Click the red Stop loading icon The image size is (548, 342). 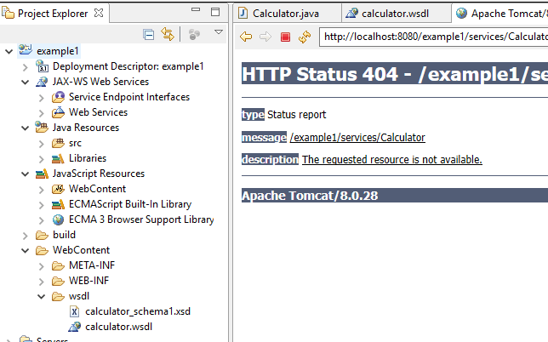(286, 37)
